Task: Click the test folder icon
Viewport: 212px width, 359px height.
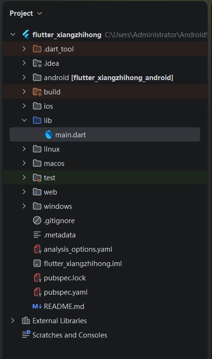Action: 37,178
